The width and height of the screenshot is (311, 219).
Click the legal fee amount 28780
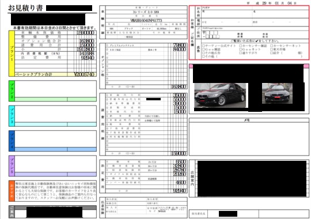(x=180, y=170)
